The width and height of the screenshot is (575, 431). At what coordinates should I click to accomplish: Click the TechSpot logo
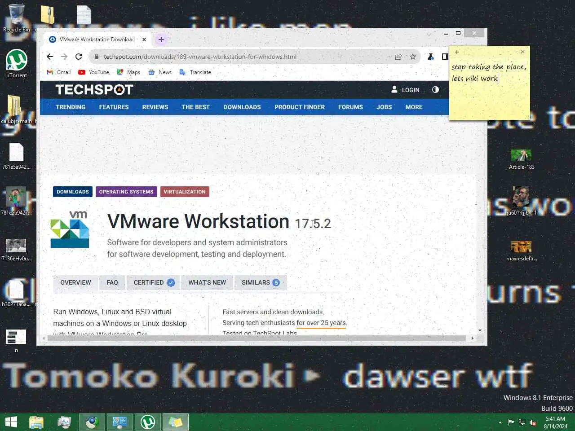[x=94, y=90]
